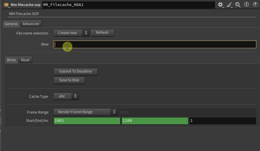Screen dimensions: 260x151
Task: Select the General tab
Action: point(11,24)
